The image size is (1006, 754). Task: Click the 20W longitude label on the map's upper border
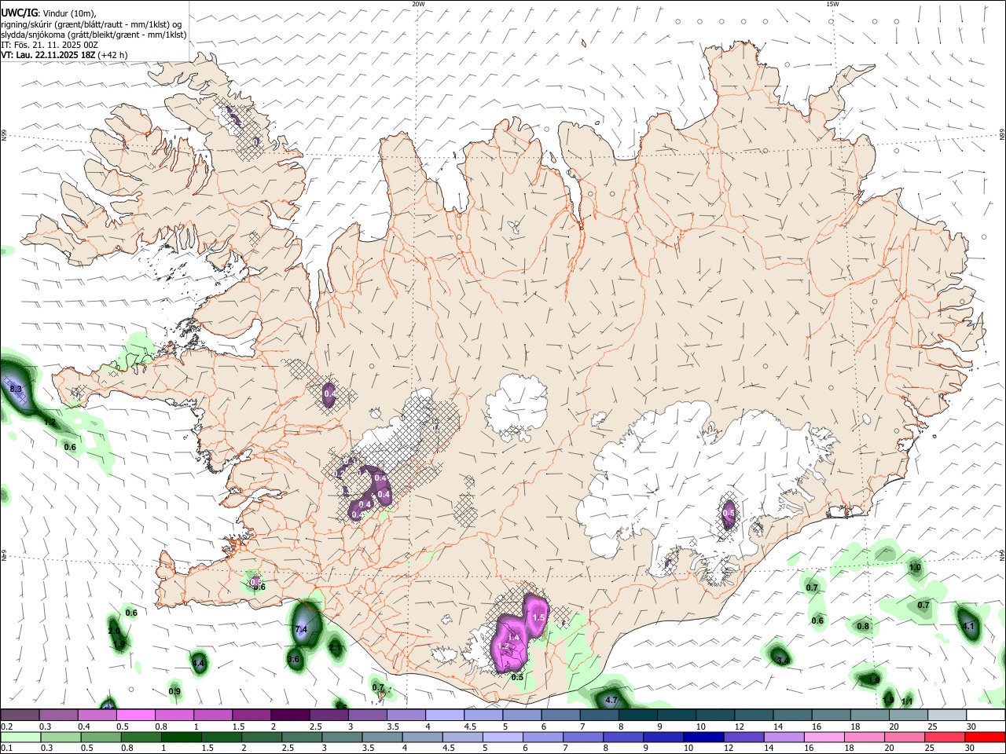pos(419,4)
